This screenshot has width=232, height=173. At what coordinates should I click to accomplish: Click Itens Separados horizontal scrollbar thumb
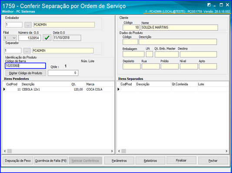tap(124, 151)
